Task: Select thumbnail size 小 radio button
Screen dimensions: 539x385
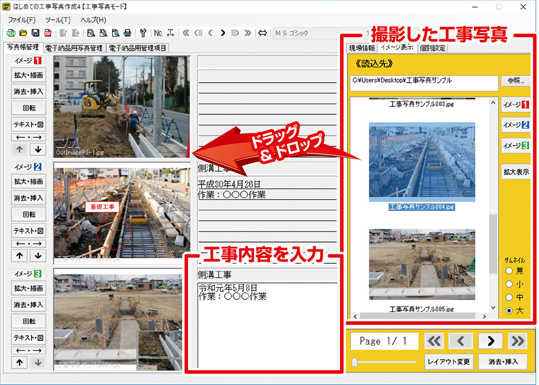Action: coord(510,284)
